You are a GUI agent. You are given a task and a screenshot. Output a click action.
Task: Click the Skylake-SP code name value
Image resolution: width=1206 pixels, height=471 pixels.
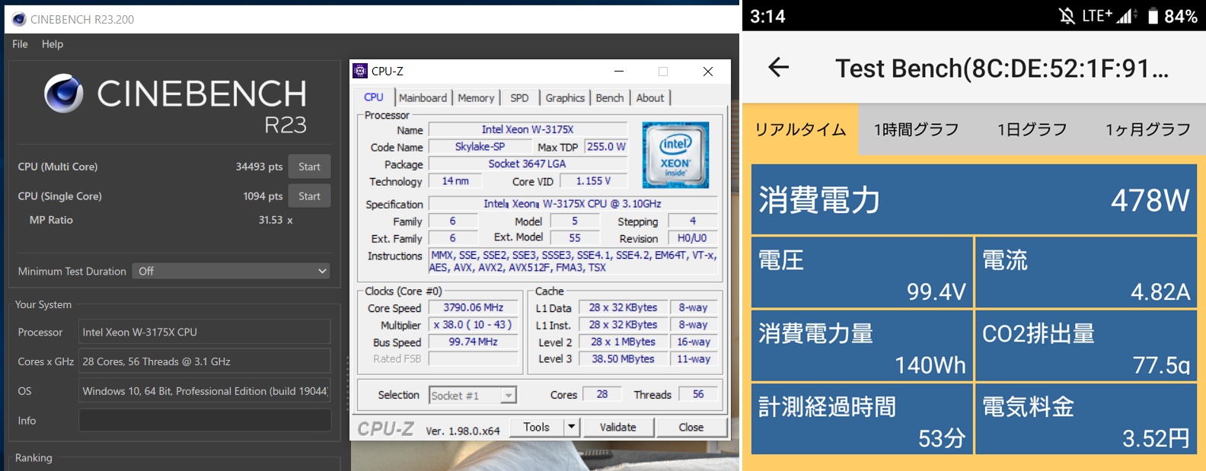point(480,146)
